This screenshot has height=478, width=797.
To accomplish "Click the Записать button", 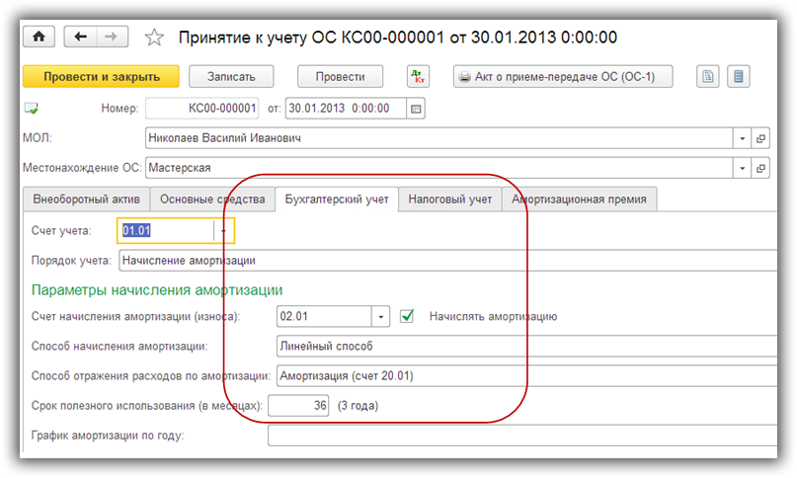I will click(x=231, y=77).
